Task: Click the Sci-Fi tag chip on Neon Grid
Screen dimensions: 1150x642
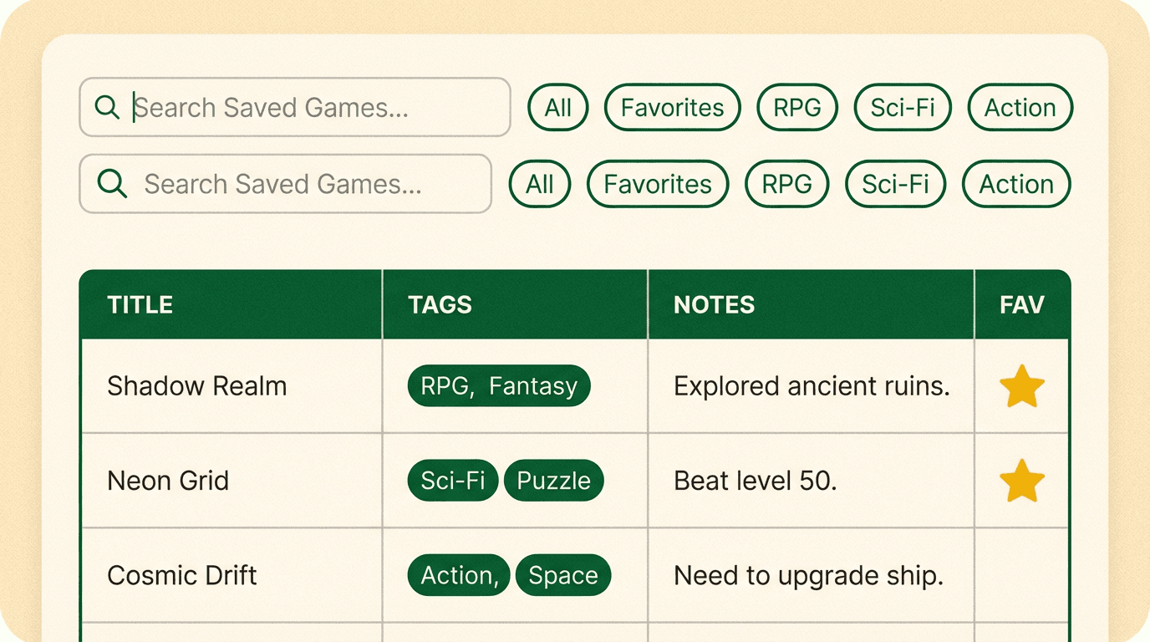Action: [453, 481]
